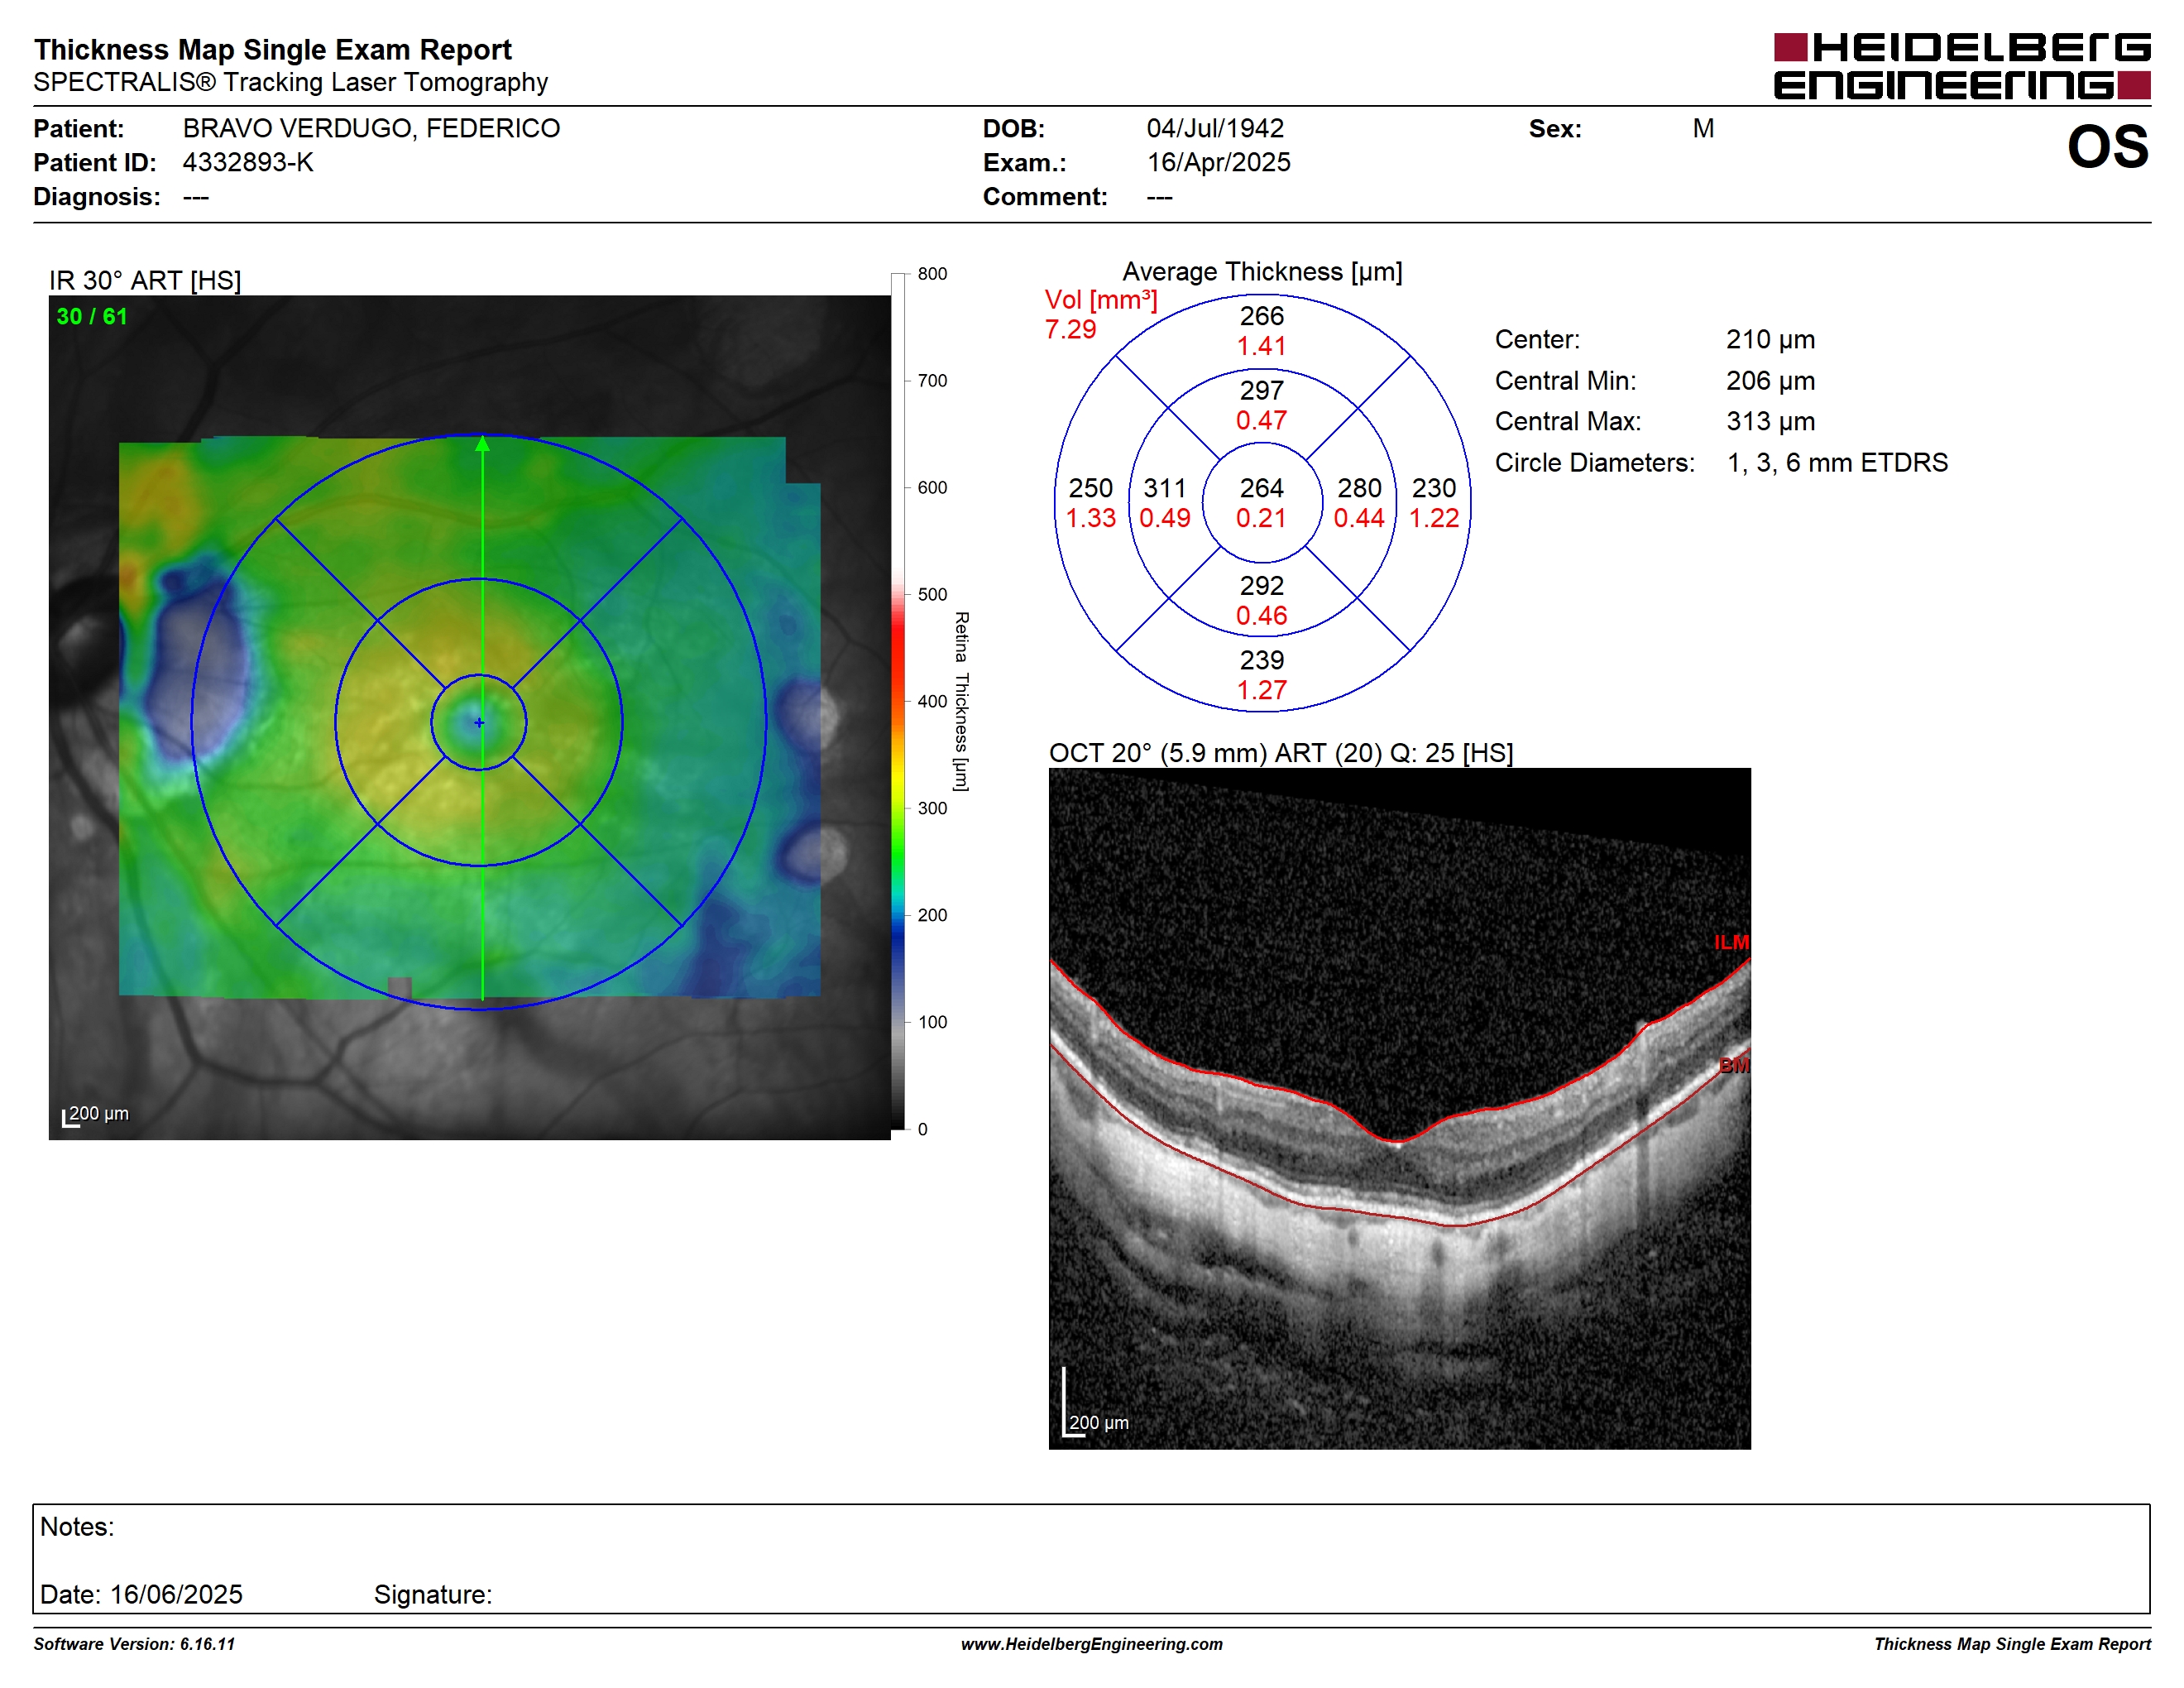The height and width of the screenshot is (1688, 2184).
Task: Click the total volume value 7.29
Action: [x=1070, y=329]
